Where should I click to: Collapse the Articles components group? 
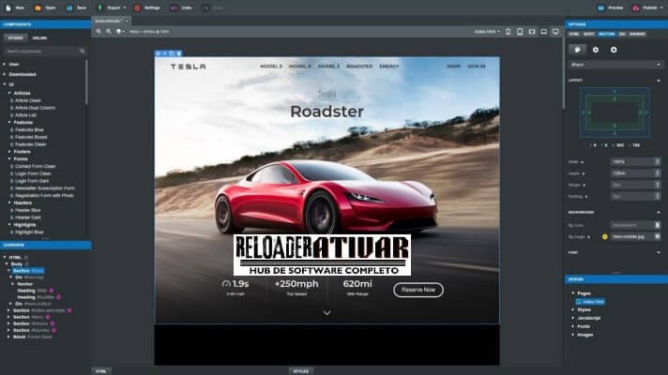point(9,93)
